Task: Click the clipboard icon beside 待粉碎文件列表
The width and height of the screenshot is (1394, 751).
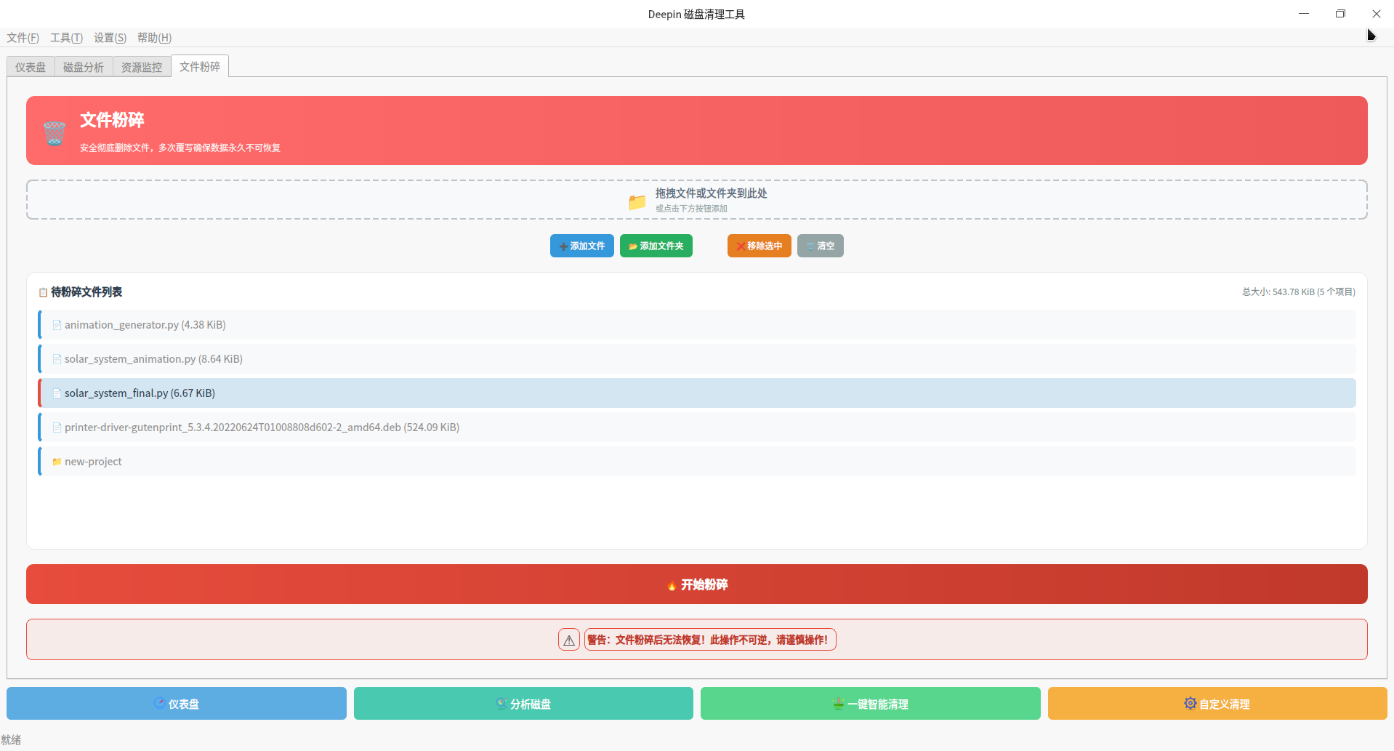Action: coord(43,292)
